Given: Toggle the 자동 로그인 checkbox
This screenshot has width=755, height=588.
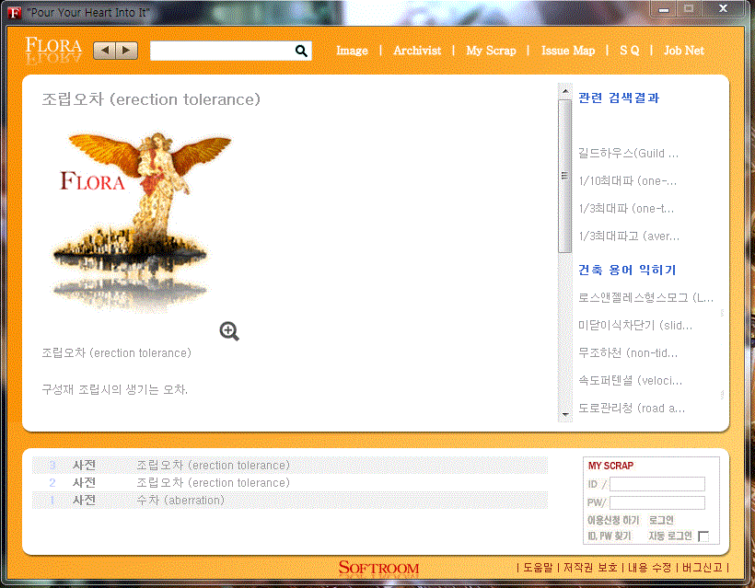Looking at the screenshot, I should [703, 536].
